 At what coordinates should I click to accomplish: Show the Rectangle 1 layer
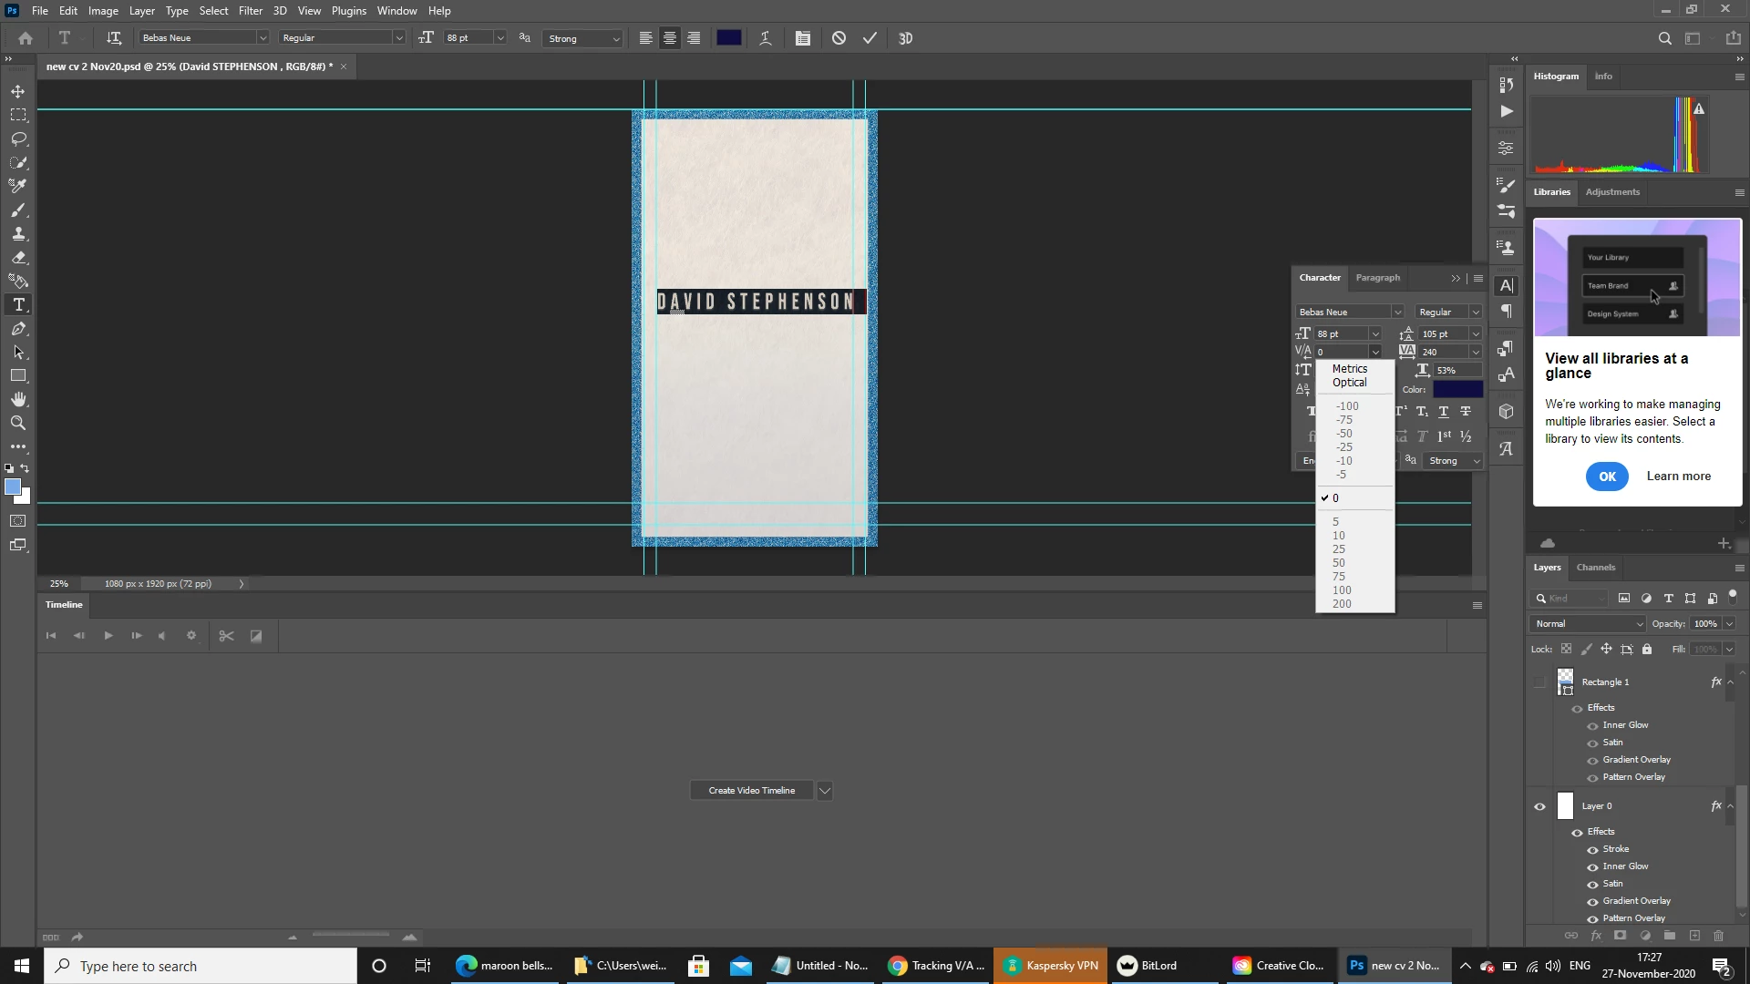pyautogui.click(x=1540, y=682)
